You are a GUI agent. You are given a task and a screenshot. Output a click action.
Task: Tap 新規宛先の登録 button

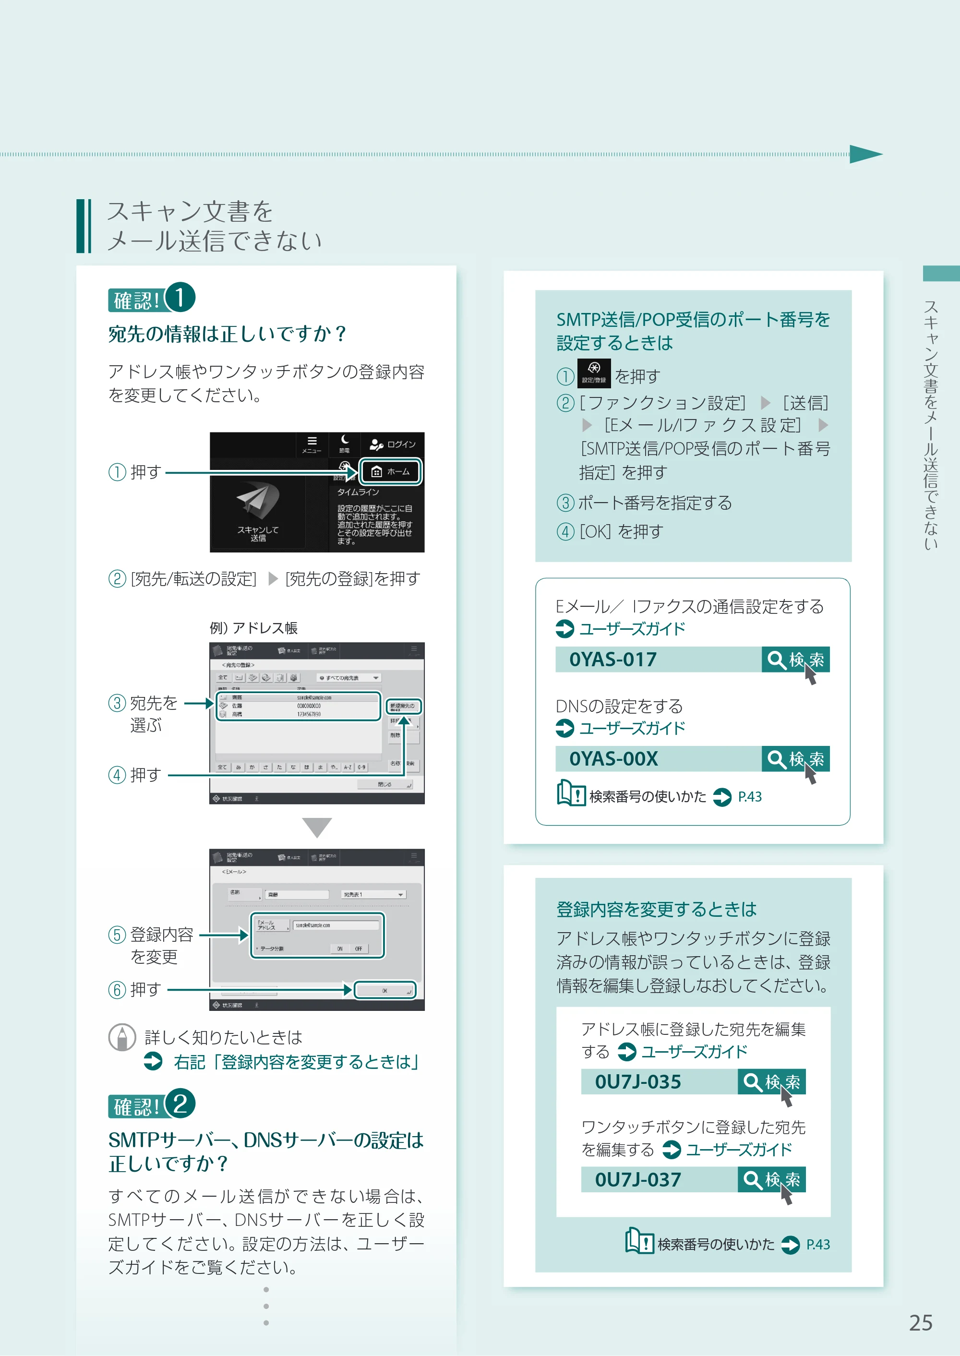[404, 707]
